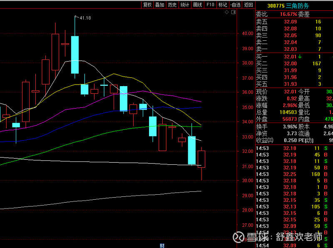Screen dimensions: 333x248
Task: Click the 41.18 high price marker
Action: pyautogui.click(x=85, y=18)
